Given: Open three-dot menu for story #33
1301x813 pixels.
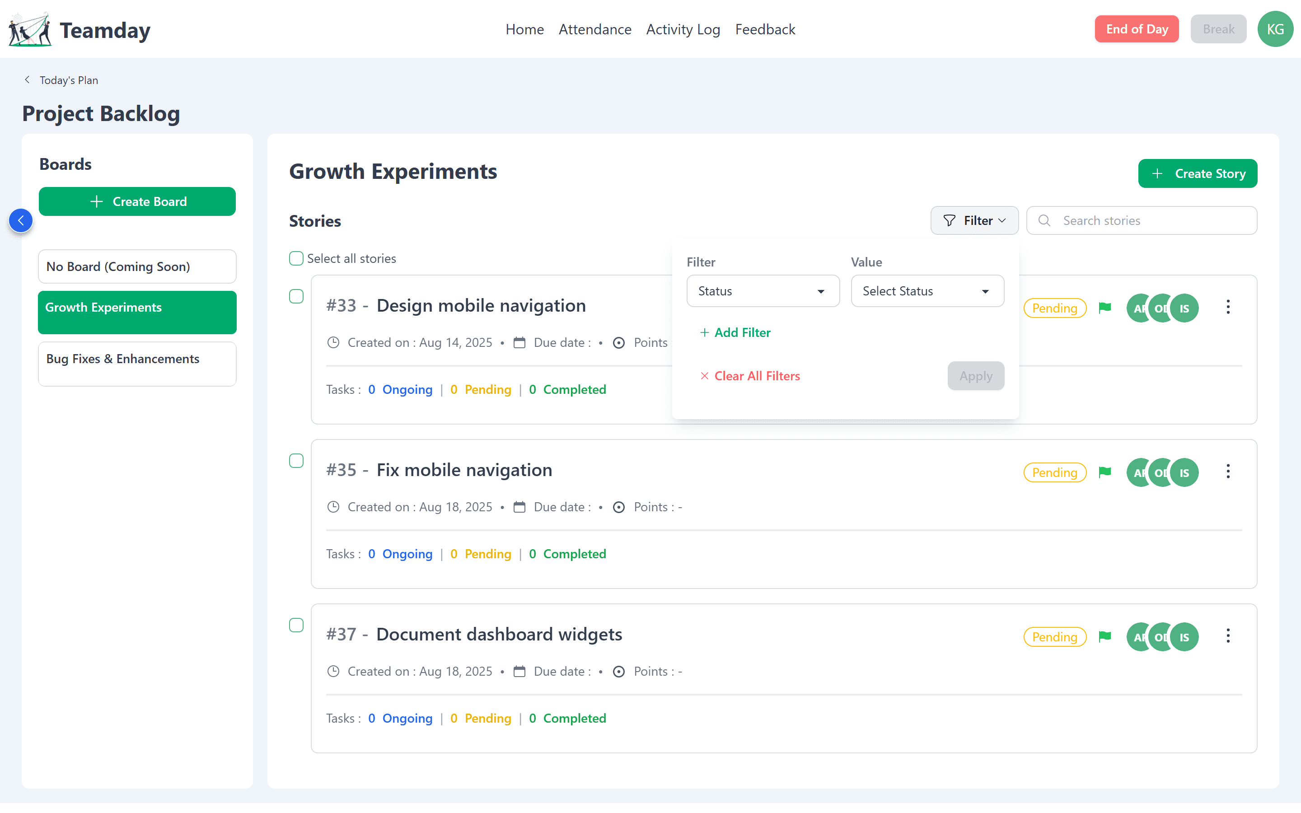Looking at the screenshot, I should [x=1228, y=307].
